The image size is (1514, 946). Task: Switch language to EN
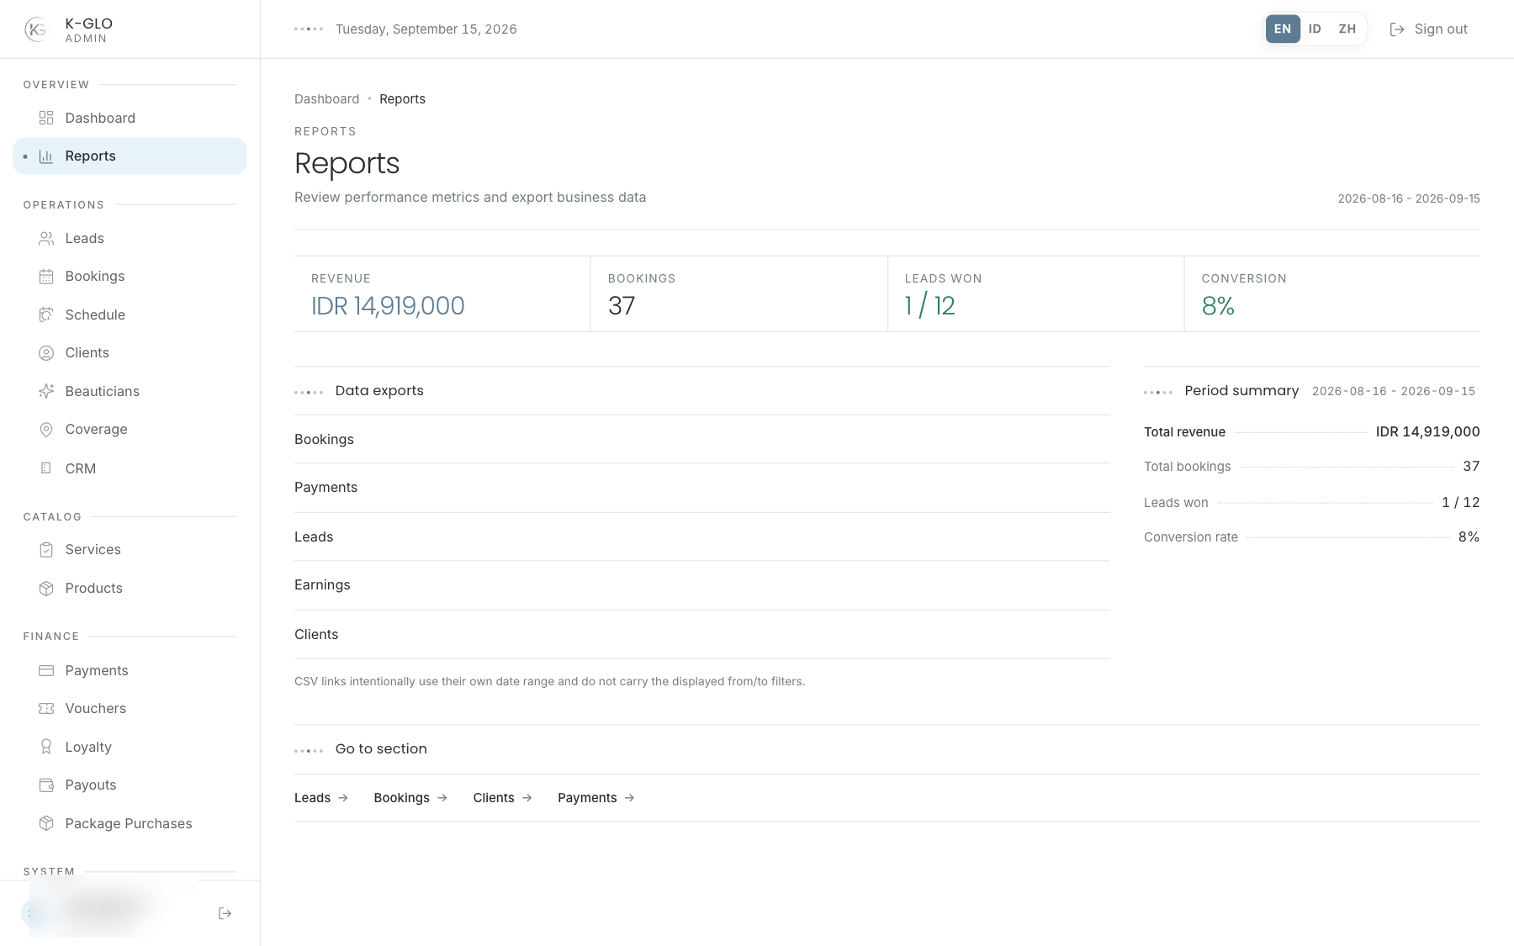[1283, 29]
